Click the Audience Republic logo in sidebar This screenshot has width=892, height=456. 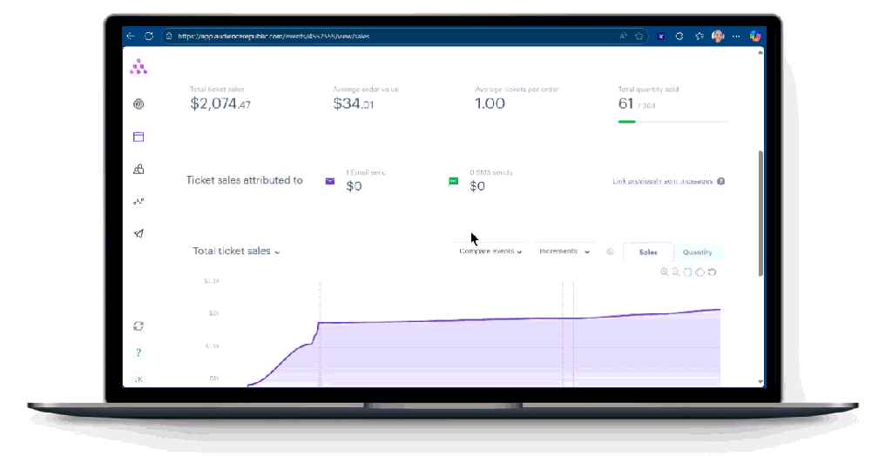click(x=139, y=68)
